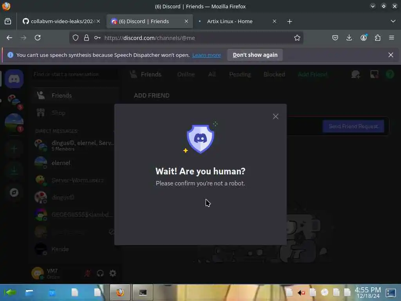
Task: Dismiss the speech synthesis notification bar
Action: click(x=390, y=55)
